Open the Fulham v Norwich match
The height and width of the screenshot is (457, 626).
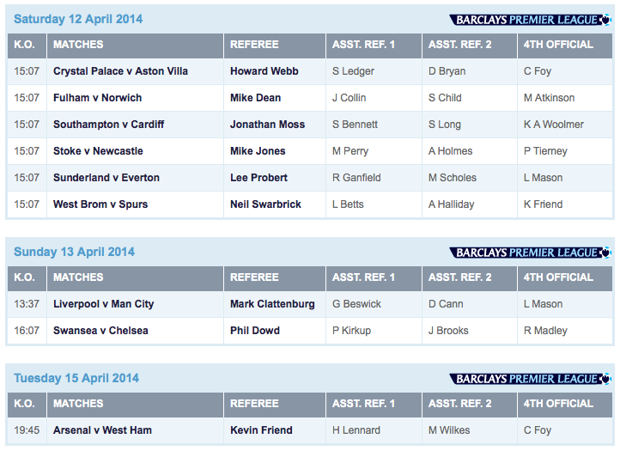point(97,98)
